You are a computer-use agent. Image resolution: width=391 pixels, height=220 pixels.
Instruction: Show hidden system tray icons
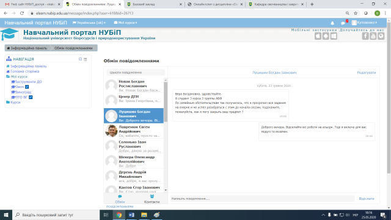(x=323, y=215)
